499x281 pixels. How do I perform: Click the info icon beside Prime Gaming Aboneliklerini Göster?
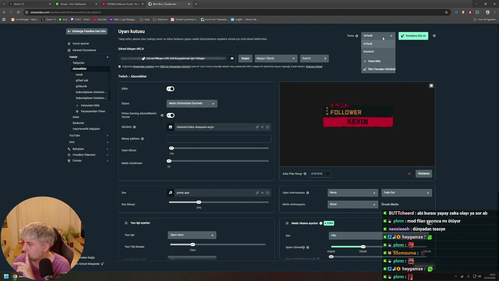(162, 115)
